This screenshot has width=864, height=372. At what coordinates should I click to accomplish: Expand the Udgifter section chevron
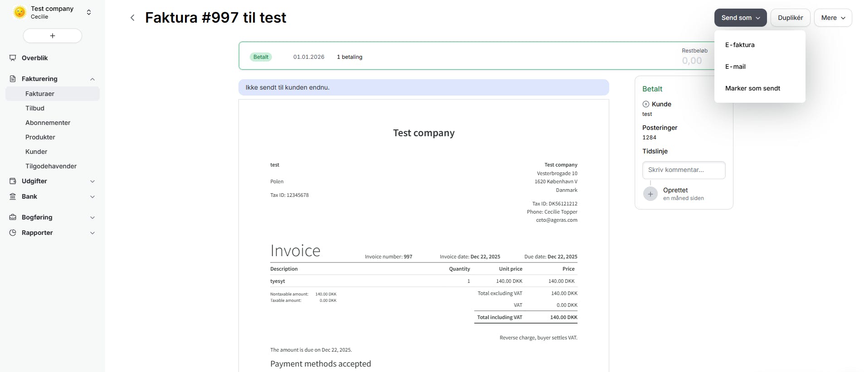[x=92, y=181]
